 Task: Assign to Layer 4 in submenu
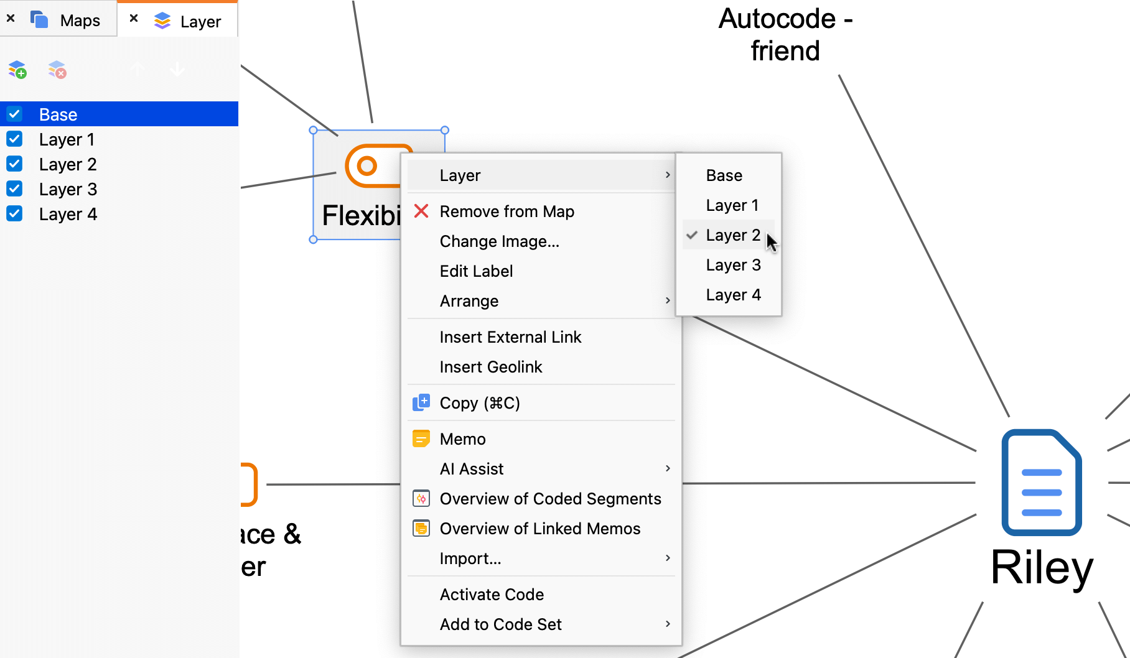(729, 295)
